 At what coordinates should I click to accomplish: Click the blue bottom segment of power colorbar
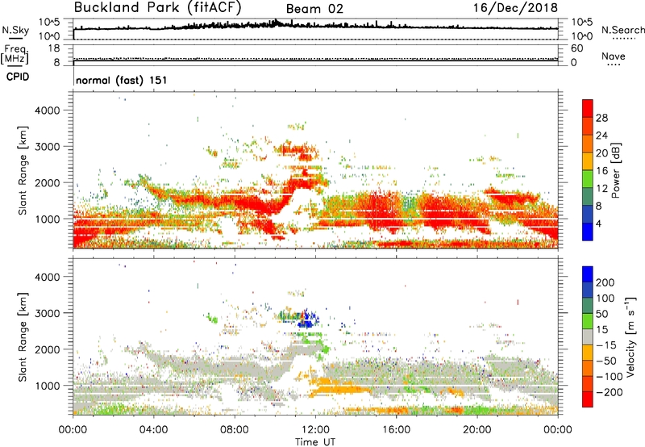coord(588,232)
